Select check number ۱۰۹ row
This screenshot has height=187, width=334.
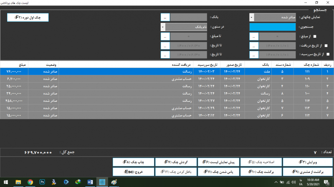click(x=167, y=79)
